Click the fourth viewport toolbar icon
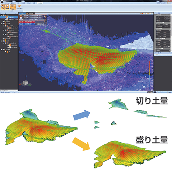The width and height of the screenshot is (172, 172). (147, 14)
